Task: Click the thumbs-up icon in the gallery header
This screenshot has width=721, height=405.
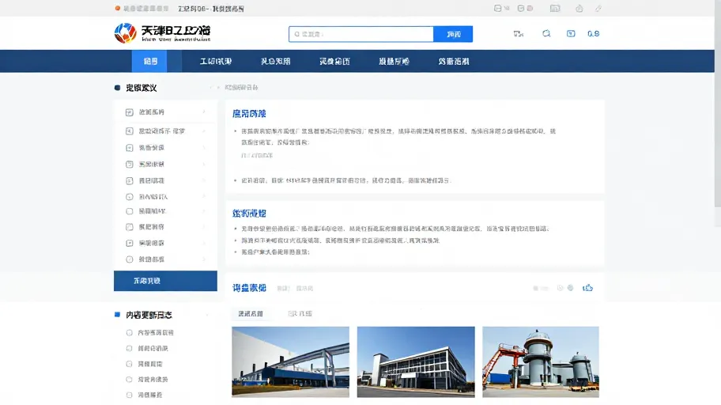Action: pyautogui.click(x=587, y=288)
